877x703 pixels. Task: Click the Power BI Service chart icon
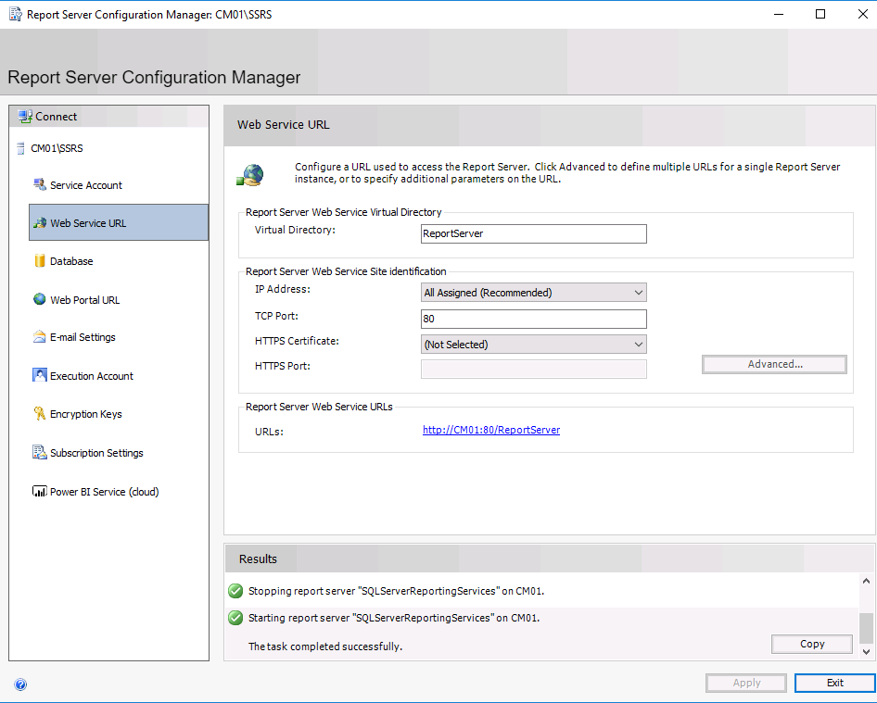pyautogui.click(x=39, y=491)
